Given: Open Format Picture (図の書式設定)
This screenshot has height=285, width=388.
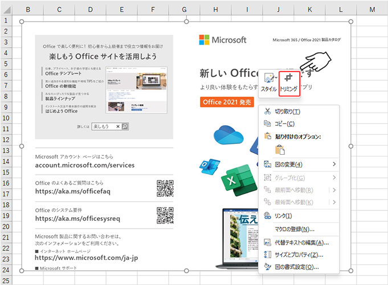Looking at the screenshot, I should click(x=299, y=267).
